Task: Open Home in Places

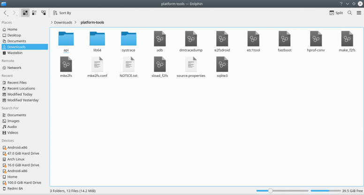Action: 24,30
